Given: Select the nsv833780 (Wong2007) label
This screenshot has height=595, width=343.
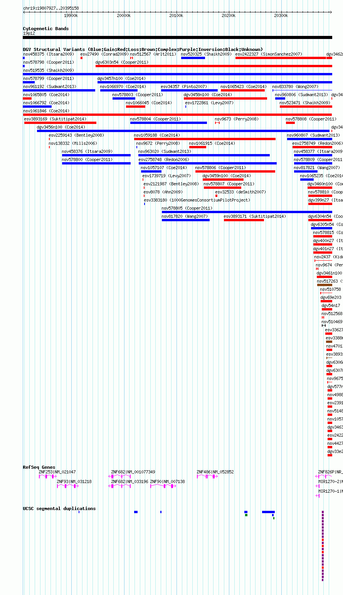Looking at the screenshot, I should tap(295, 86).
